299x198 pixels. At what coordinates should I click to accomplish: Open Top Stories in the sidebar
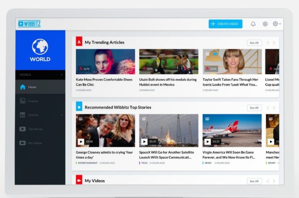(x=40, y=129)
